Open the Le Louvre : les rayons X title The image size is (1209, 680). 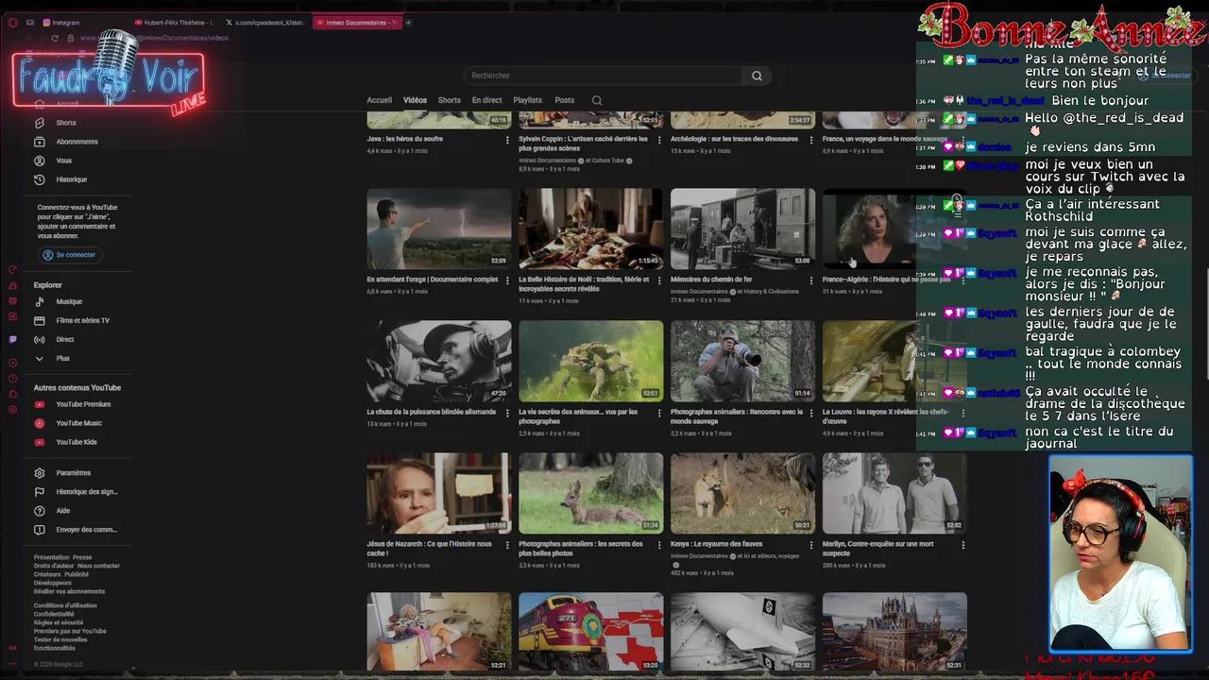coord(886,416)
